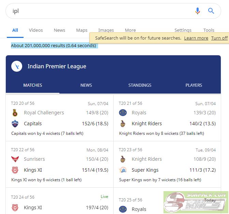The image size is (229, 214).
Task: Click the Super Kings team logo
Action: 123,170
